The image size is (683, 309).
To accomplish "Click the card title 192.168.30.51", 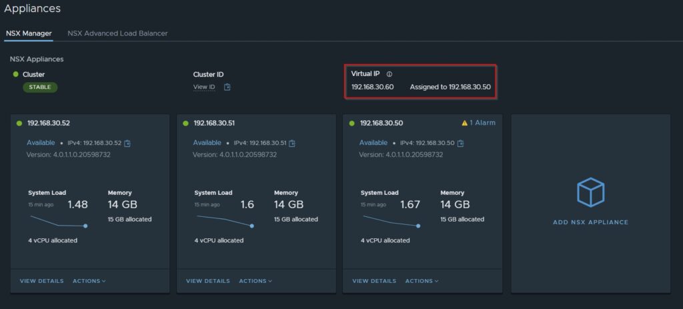I will click(x=214, y=123).
